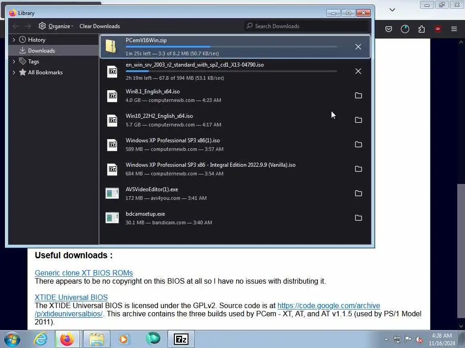Click the 7z icon beside Win10_22H2_English_x64.iso
Screen dimensions: 465x348
tap(112, 121)
